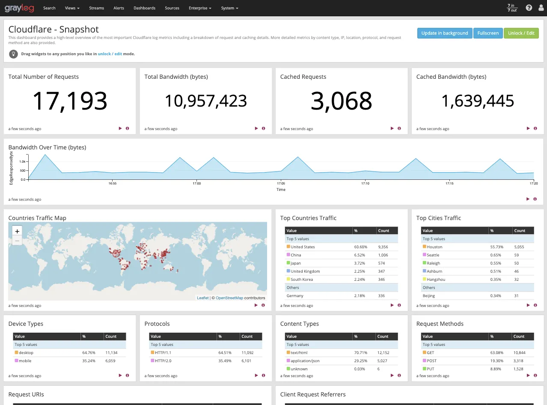Open the Enterprise dropdown menu
Image resolution: width=547 pixels, height=405 pixels.
pyautogui.click(x=199, y=8)
